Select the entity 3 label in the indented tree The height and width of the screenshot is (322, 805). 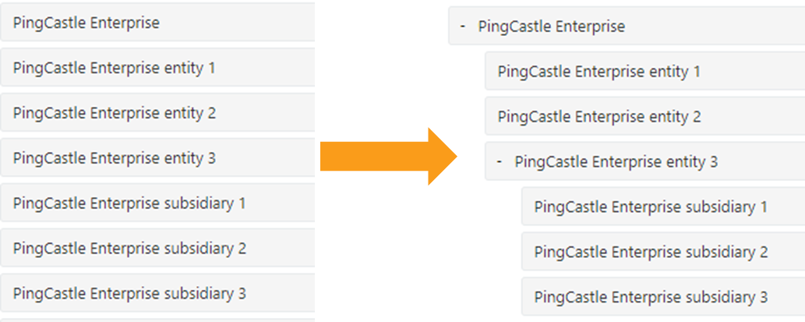point(616,161)
